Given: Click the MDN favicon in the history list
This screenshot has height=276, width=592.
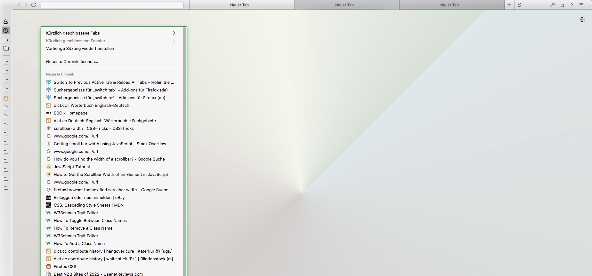Looking at the screenshot, I should click(x=49, y=205).
